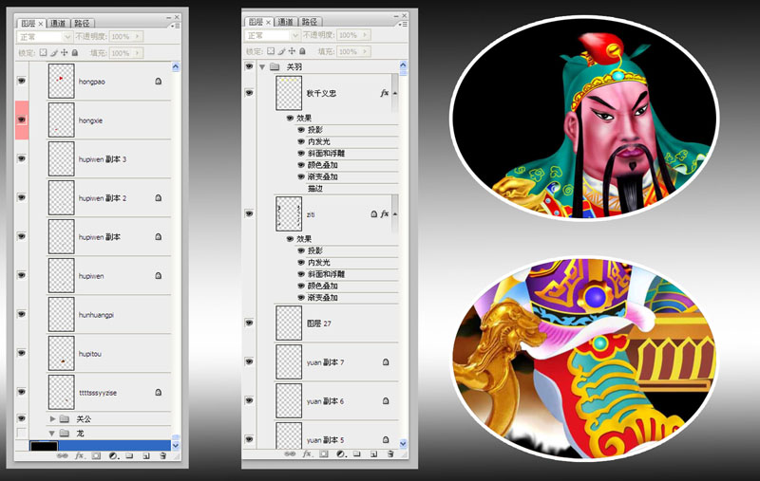
Task: Hide the hunhuangpi layer
Action: point(22,314)
